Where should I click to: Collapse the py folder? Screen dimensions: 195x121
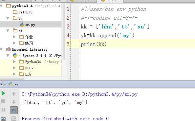8,18
